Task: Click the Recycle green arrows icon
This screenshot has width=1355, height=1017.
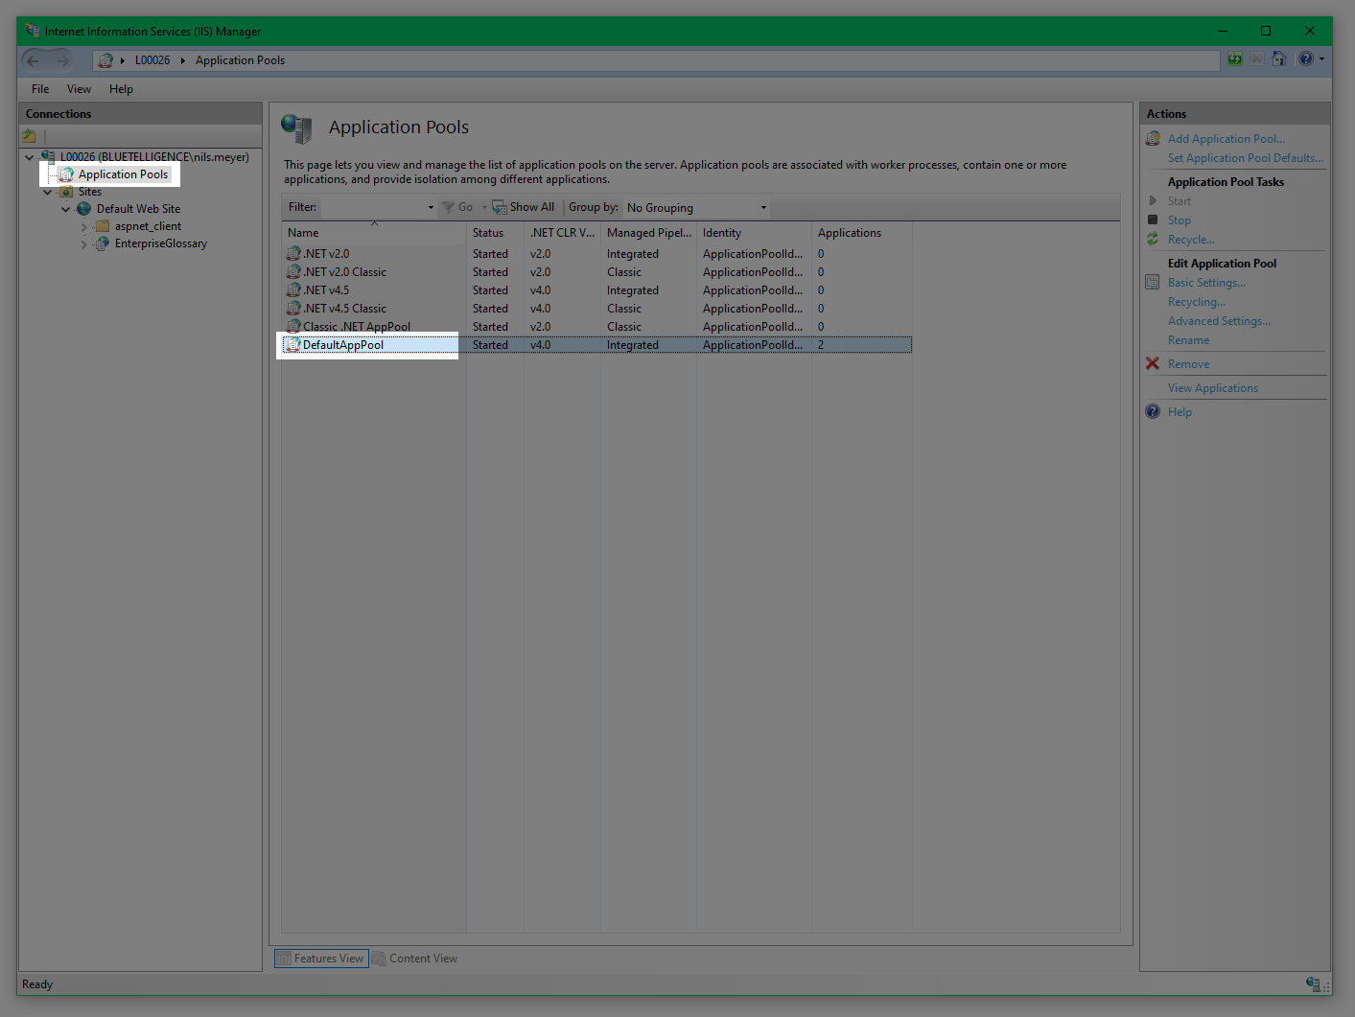Action: pyautogui.click(x=1153, y=240)
